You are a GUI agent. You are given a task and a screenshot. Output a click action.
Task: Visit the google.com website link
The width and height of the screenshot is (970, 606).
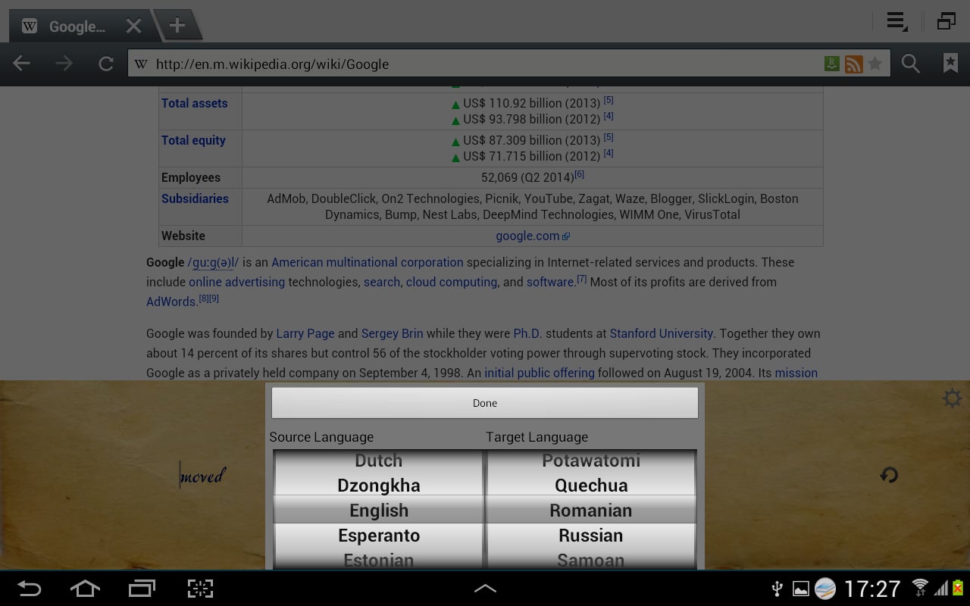527,236
